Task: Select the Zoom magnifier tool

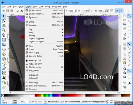Action: 4,30
